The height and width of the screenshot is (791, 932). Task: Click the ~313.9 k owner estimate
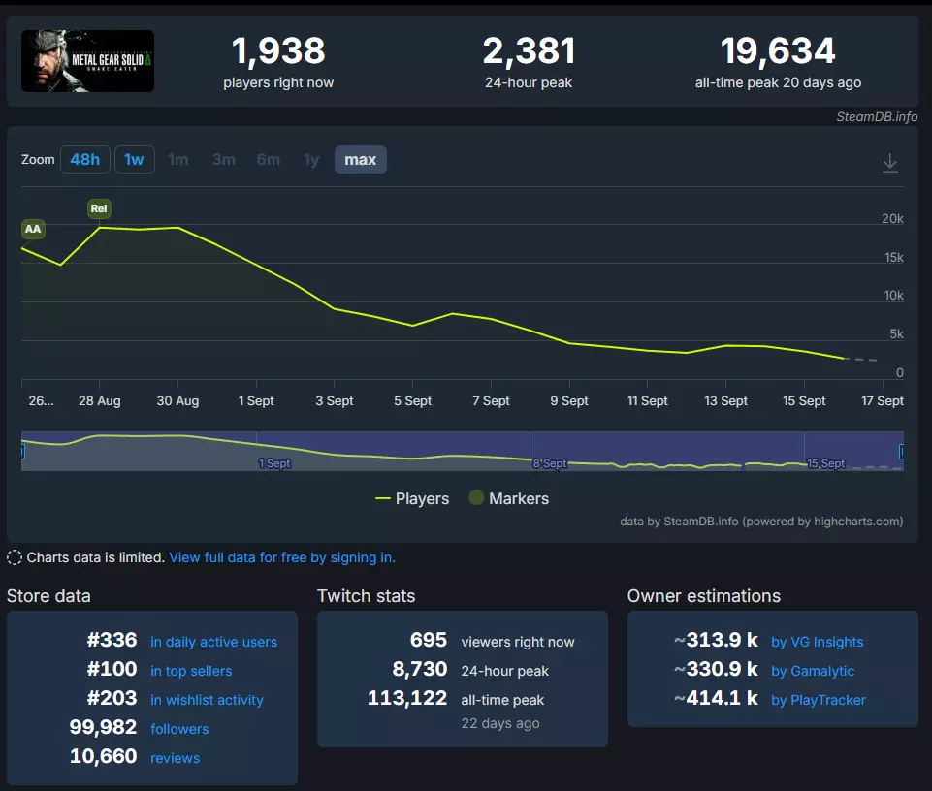pyautogui.click(x=717, y=640)
